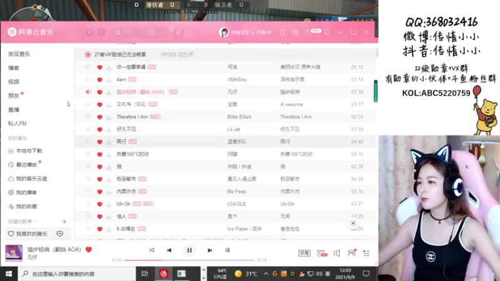Image resolution: width=500 pixels, height=281 pixels.
Task: Toggle like heart in player bar
Action: click(89, 250)
